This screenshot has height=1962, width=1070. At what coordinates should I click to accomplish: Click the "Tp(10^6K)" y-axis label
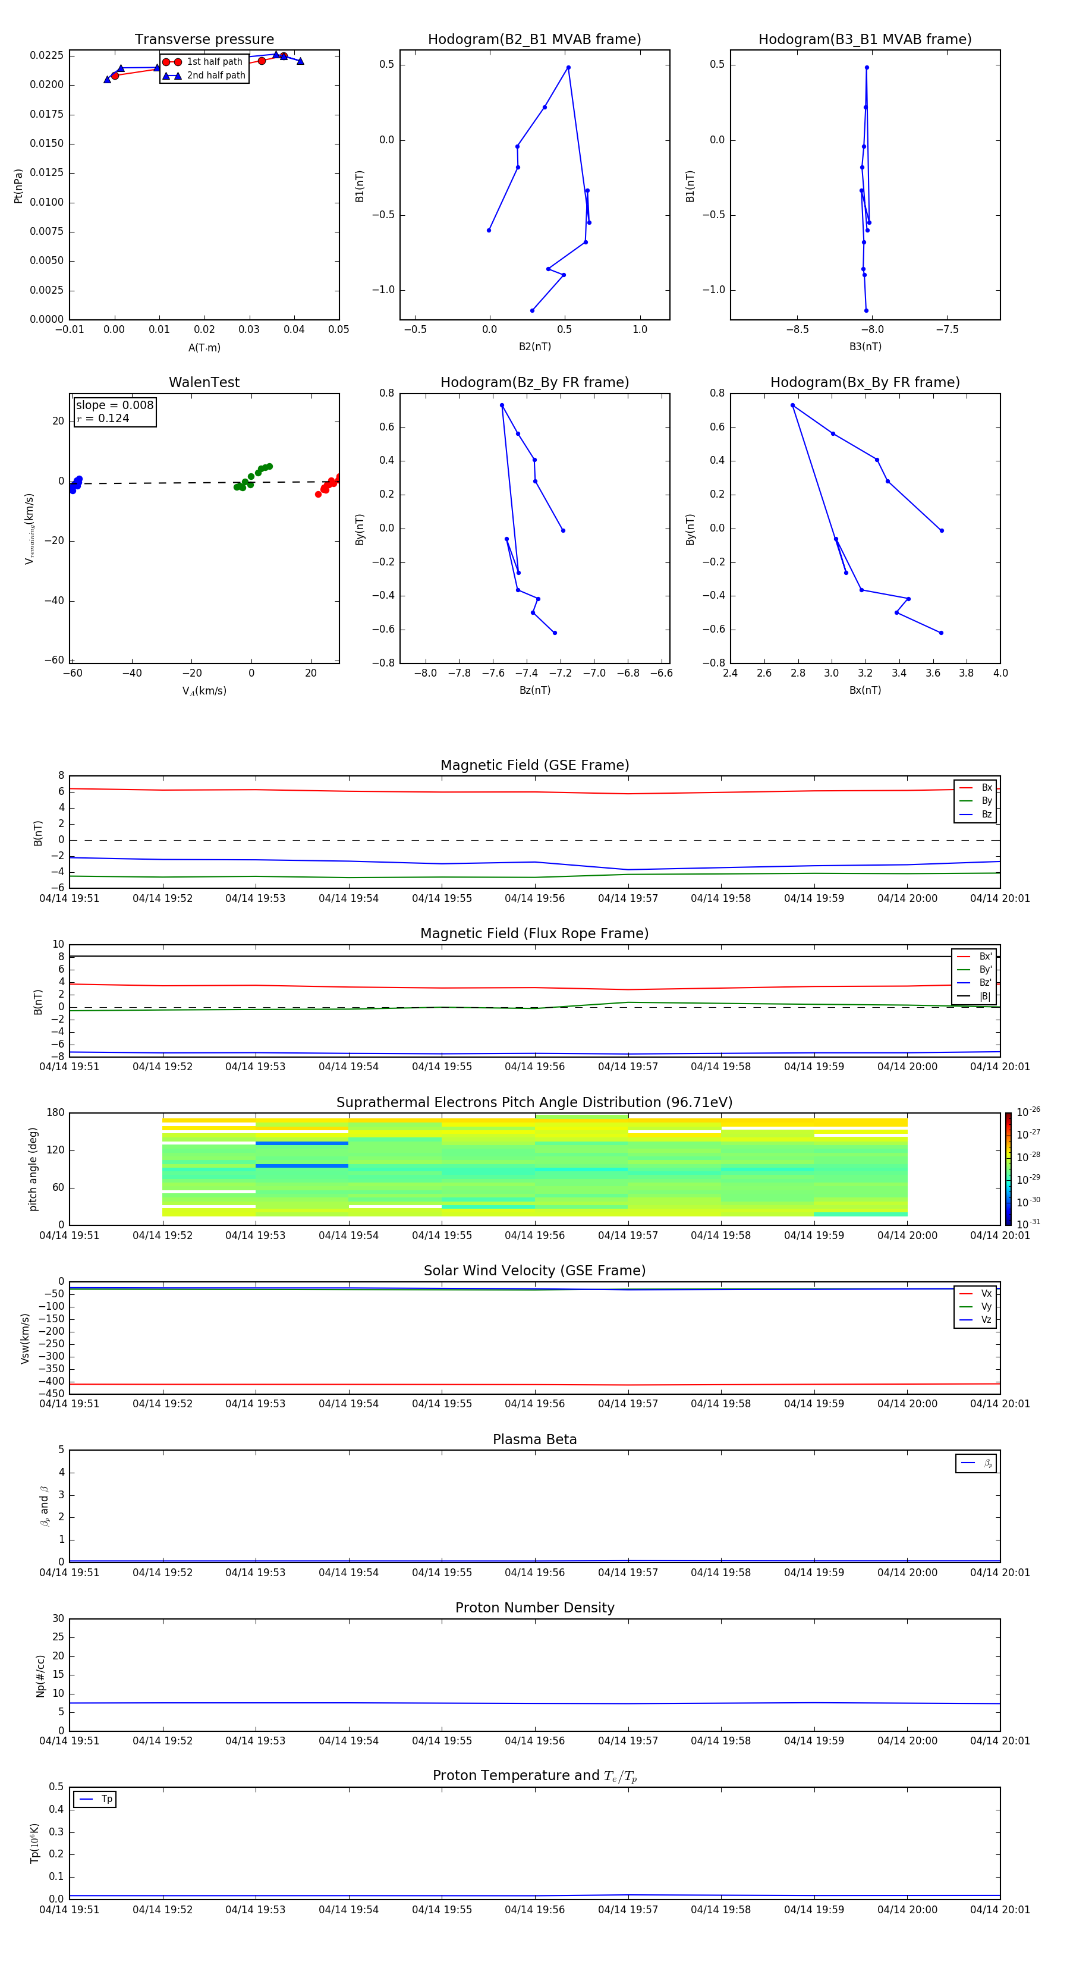tap(34, 1843)
